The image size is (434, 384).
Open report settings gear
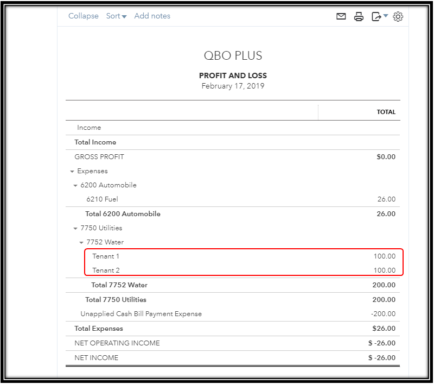tap(398, 17)
